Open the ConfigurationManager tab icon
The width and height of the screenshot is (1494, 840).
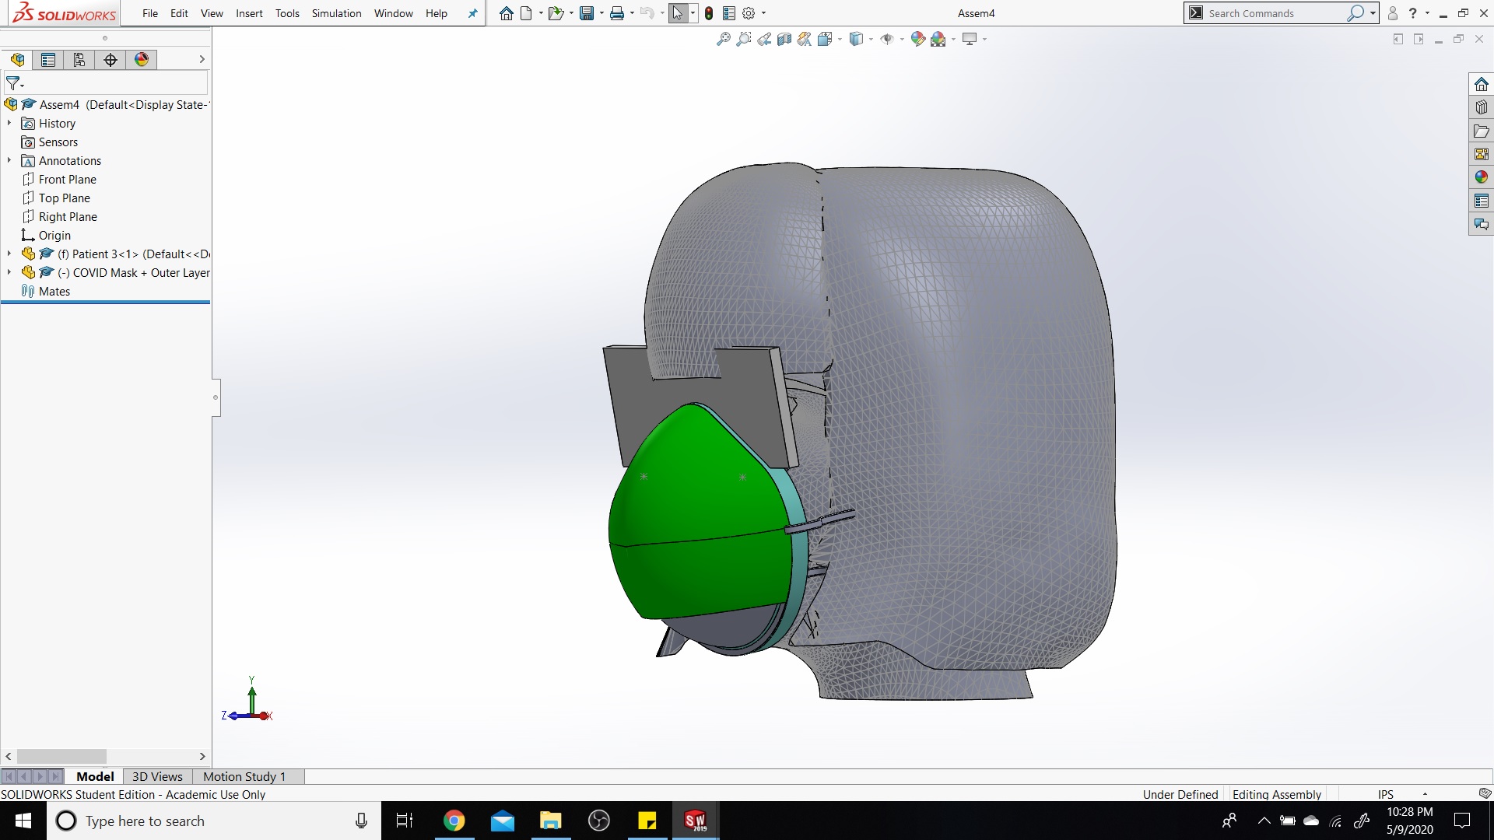tap(79, 60)
